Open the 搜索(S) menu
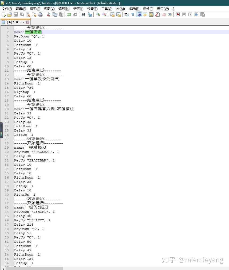 pos(35,9)
